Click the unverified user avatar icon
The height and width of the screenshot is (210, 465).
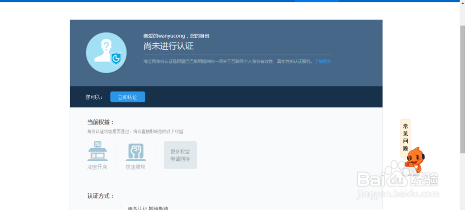click(x=106, y=52)
